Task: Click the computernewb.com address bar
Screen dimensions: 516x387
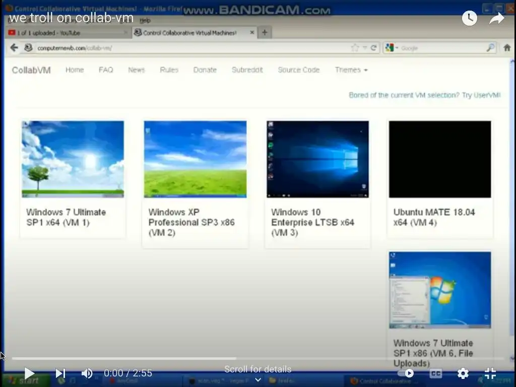Action: [191, 48]
